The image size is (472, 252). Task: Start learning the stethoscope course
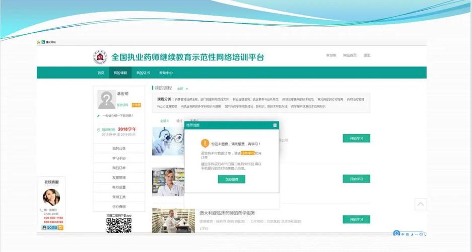[x=357, y=139]
